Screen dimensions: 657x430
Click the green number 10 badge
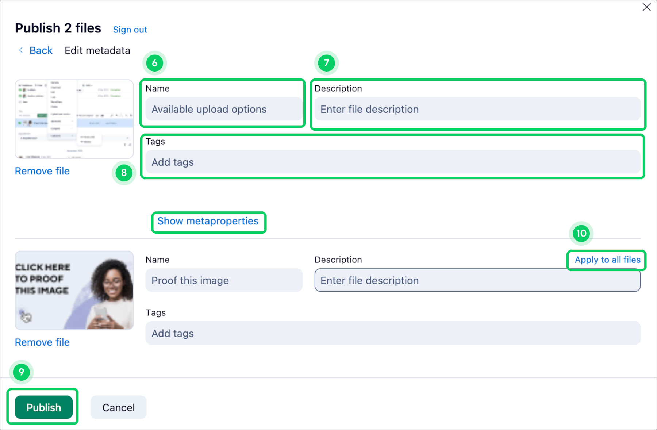[581, 233]
